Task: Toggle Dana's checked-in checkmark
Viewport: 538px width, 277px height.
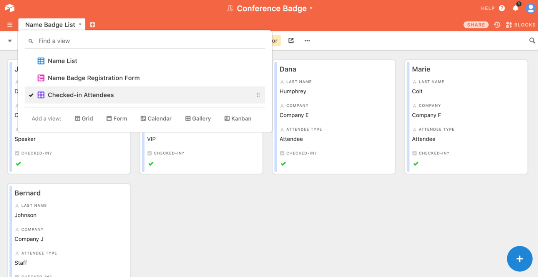Action: 283,164
